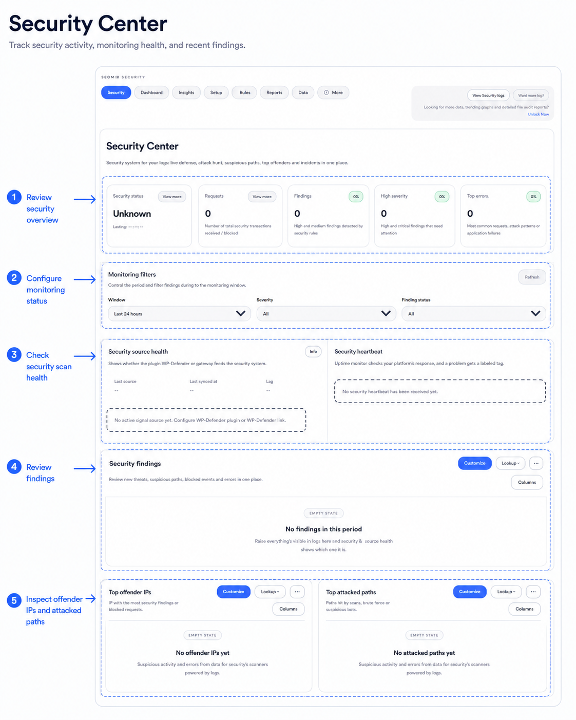
Task: Click Info on Security source health
Action: pyautogui.click(x=313, y=352)
